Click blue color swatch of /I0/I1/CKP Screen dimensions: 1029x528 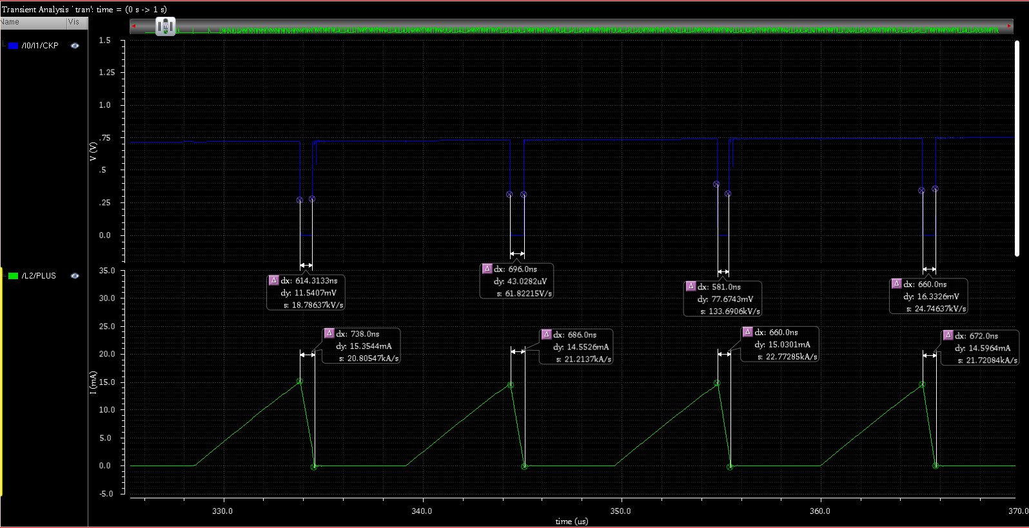tap(13, 46)
